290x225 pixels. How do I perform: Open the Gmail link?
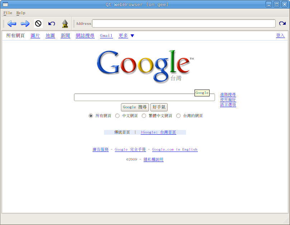pyautogui.click(x=106, y=35)
